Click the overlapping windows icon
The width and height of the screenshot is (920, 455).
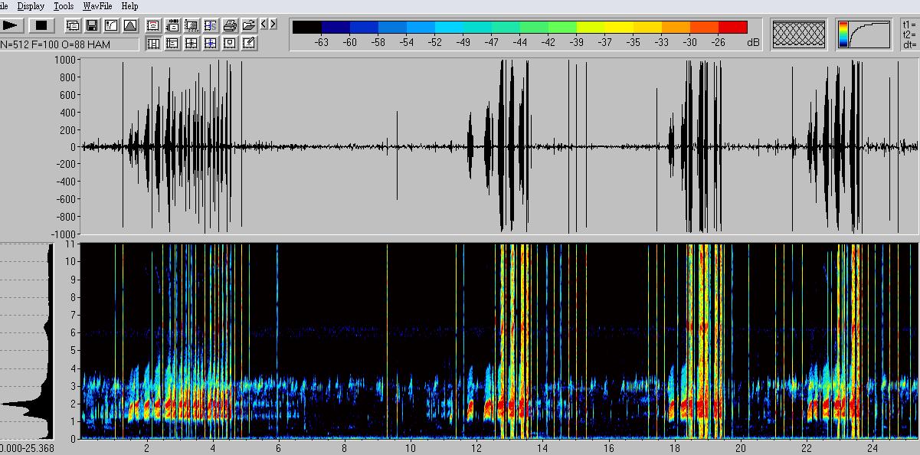73,26
